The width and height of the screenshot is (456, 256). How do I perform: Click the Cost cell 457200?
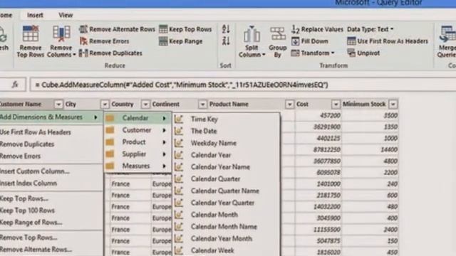[x=318, y=115]
